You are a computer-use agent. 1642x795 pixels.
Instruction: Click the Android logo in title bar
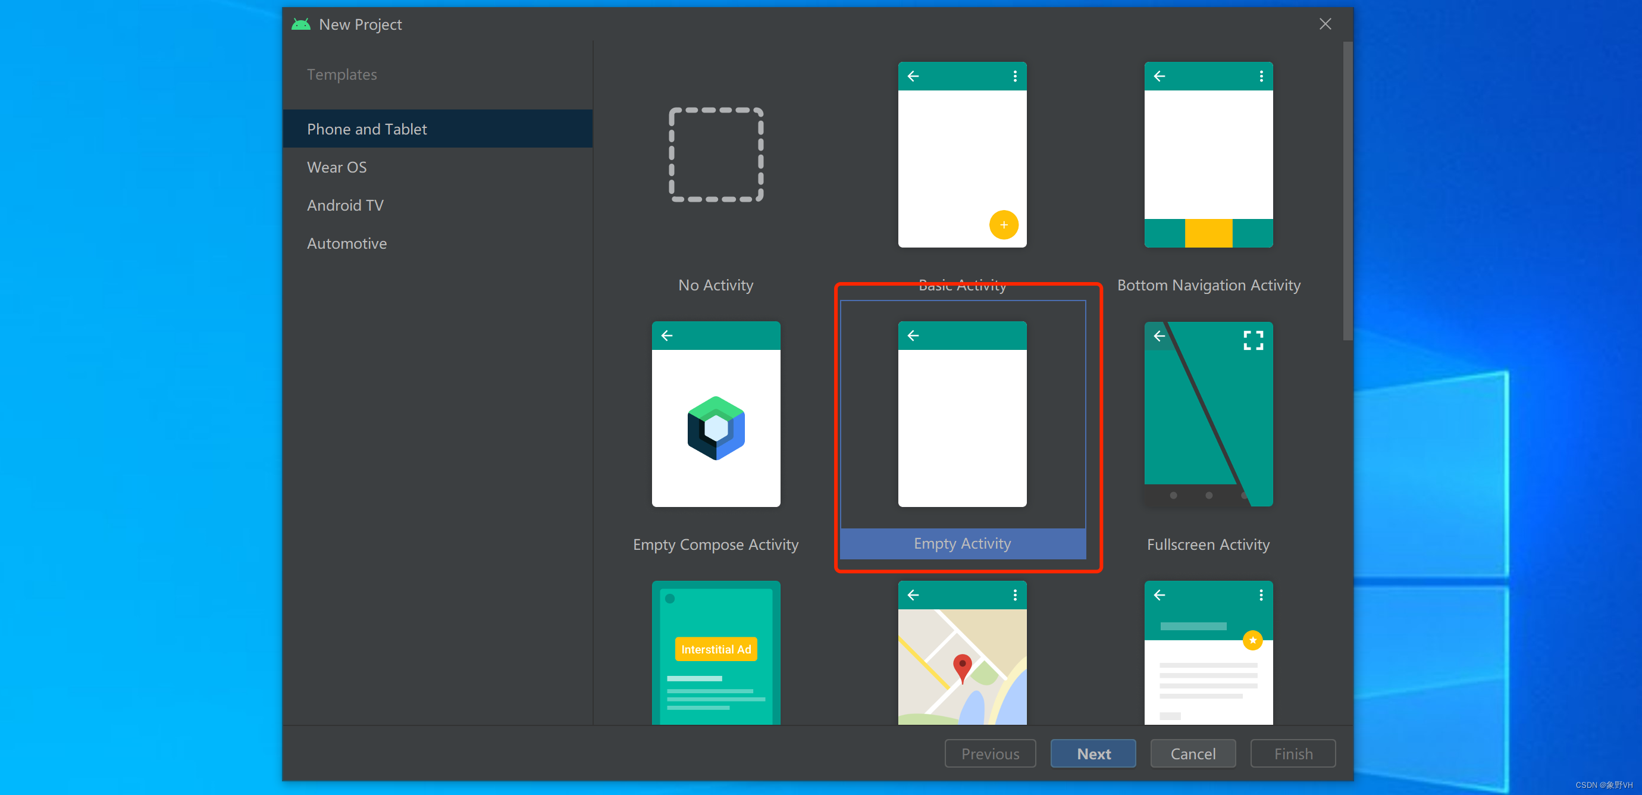pyautogui.click(x=300, y=24)
